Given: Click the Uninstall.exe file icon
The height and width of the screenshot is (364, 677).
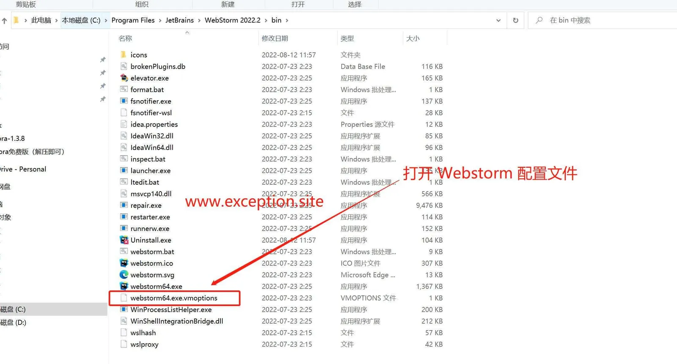Looking at the screenshot, I should coord(124,240).
